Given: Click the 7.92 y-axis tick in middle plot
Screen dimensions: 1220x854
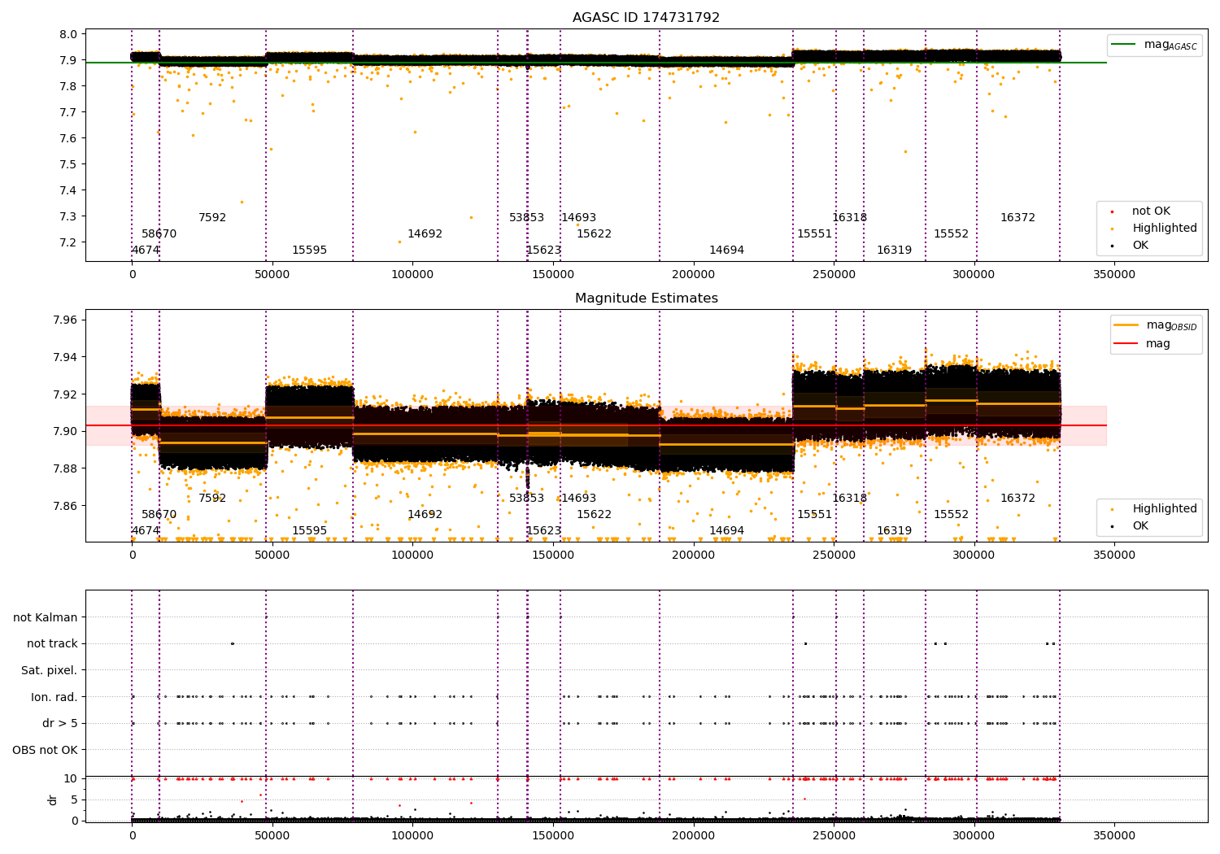Looking at the screenshot, I should click(x=65, y=394).
